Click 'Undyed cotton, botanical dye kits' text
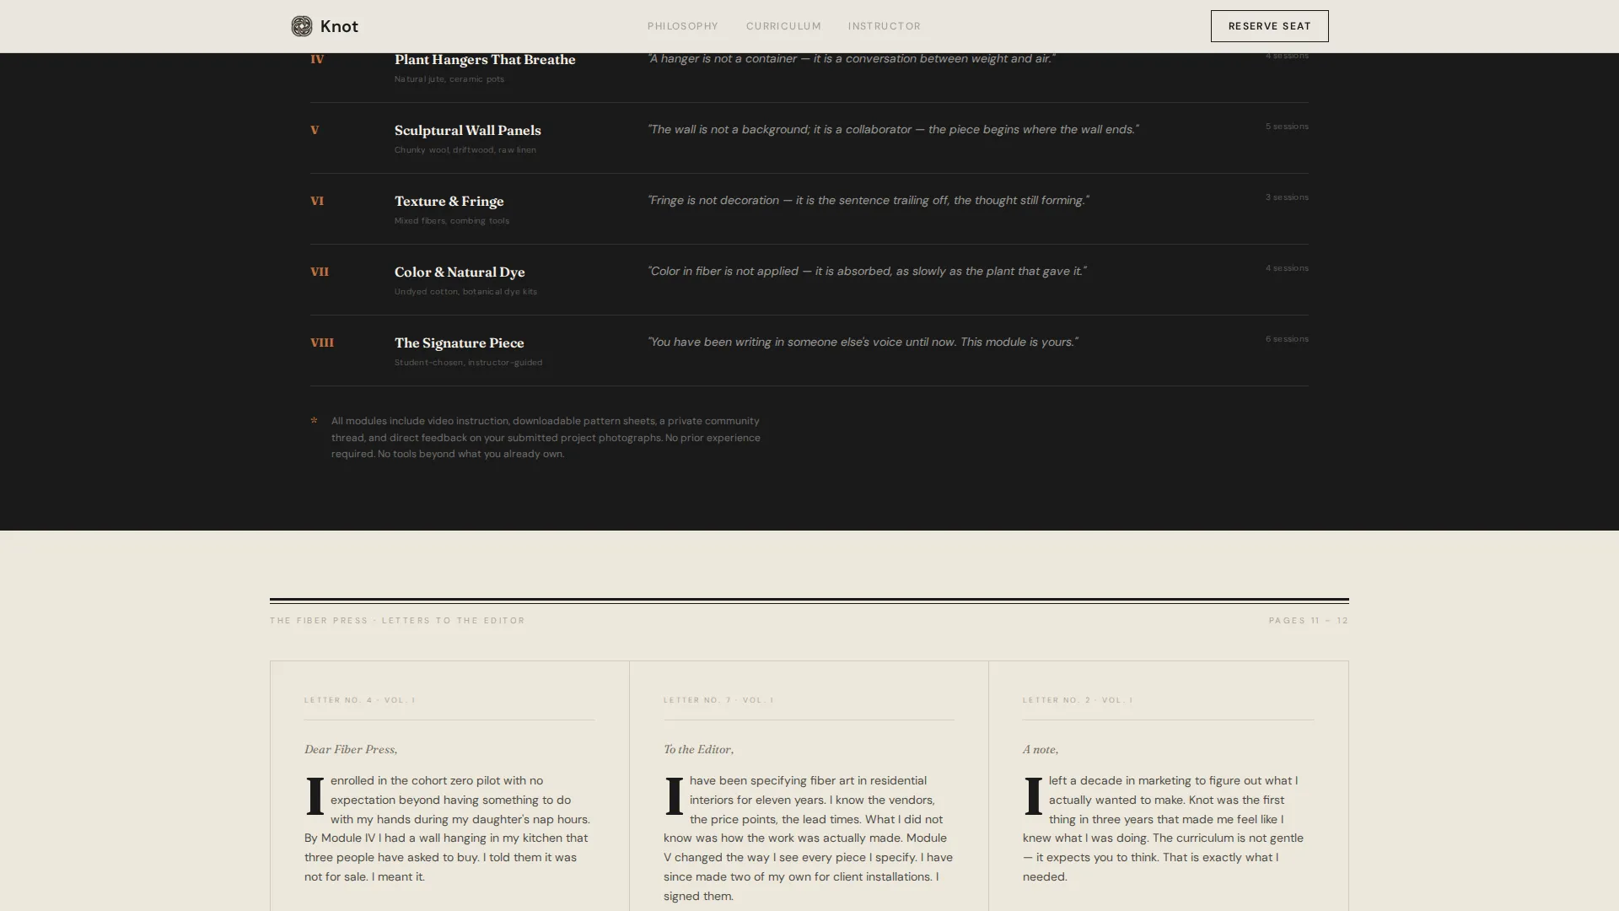 click(465, 292)
